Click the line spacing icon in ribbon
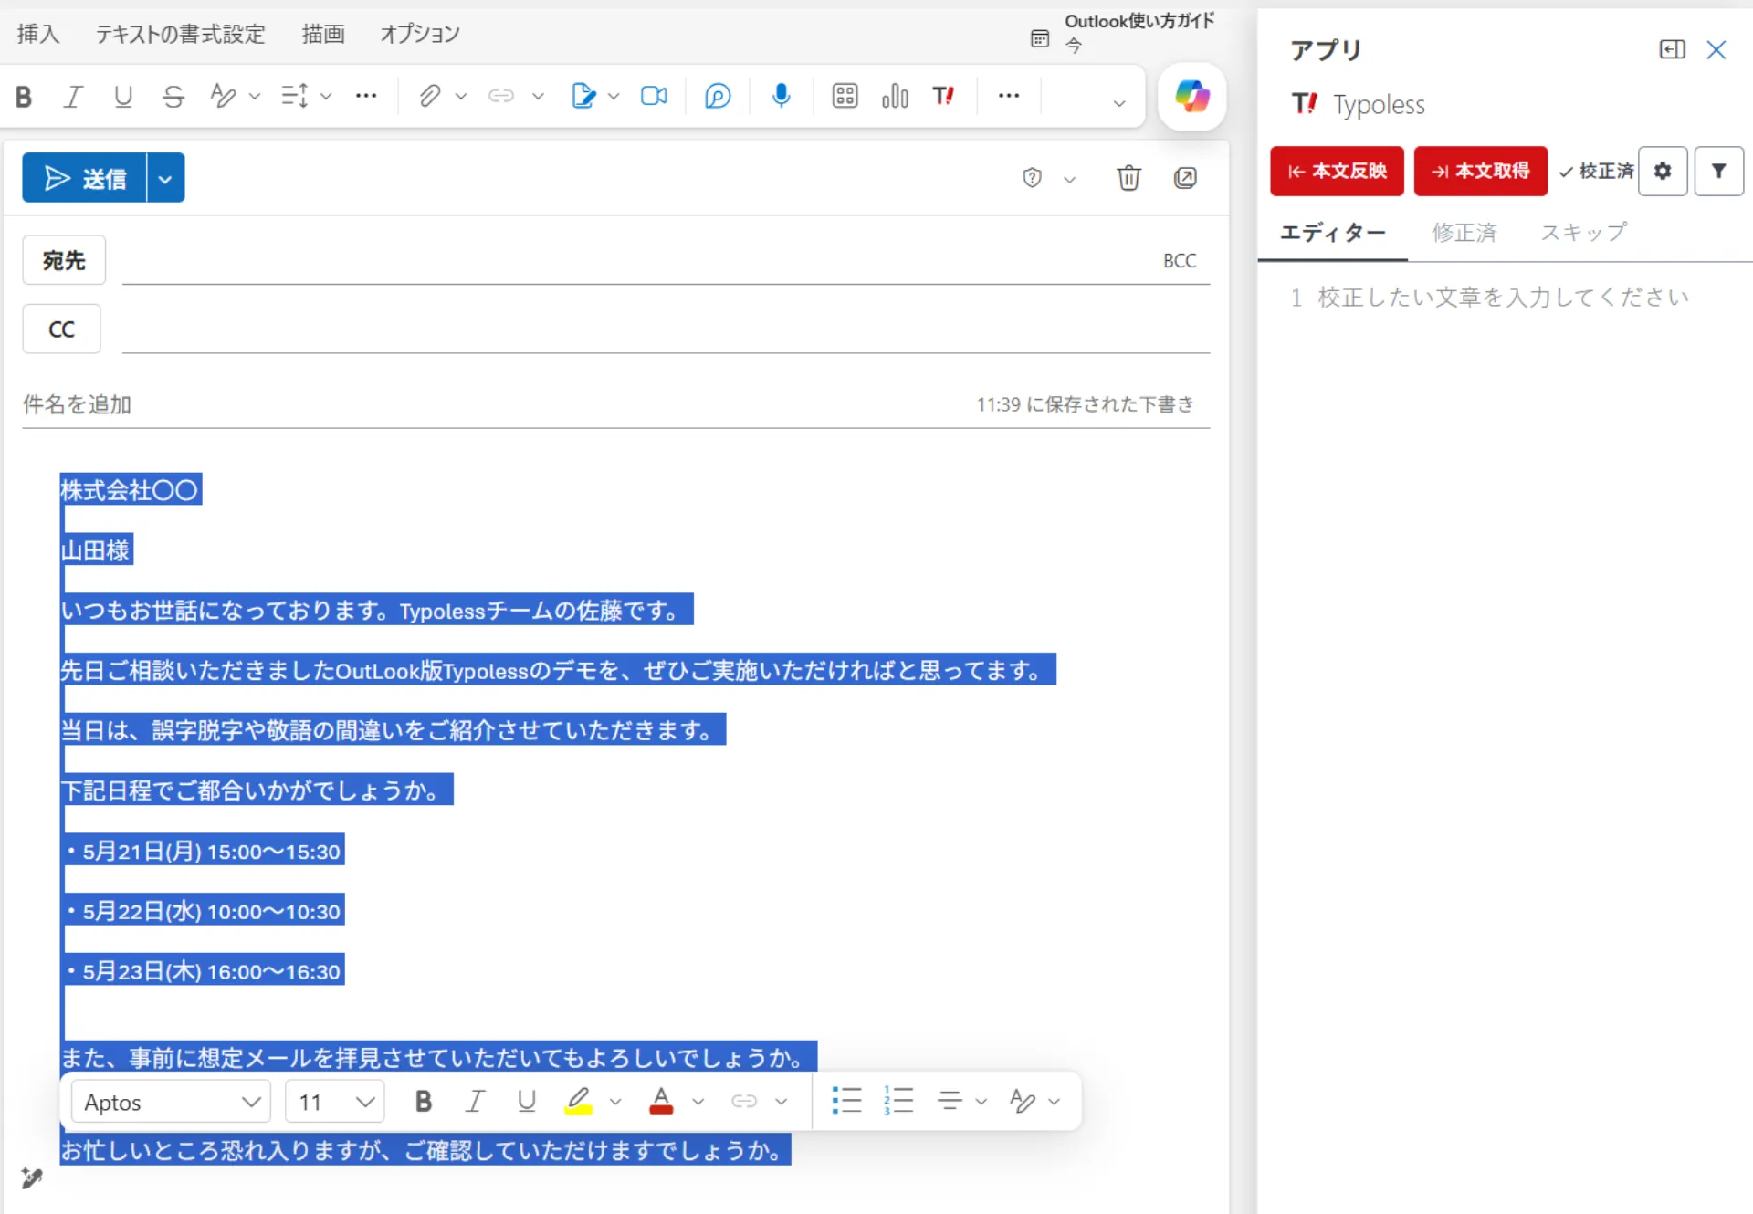Image resolution: width=1753 pixels, height=1214 pixels. click(x=295, y=96)
